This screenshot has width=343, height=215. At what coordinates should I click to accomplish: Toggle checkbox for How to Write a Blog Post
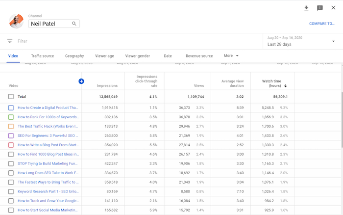[11, 145]
